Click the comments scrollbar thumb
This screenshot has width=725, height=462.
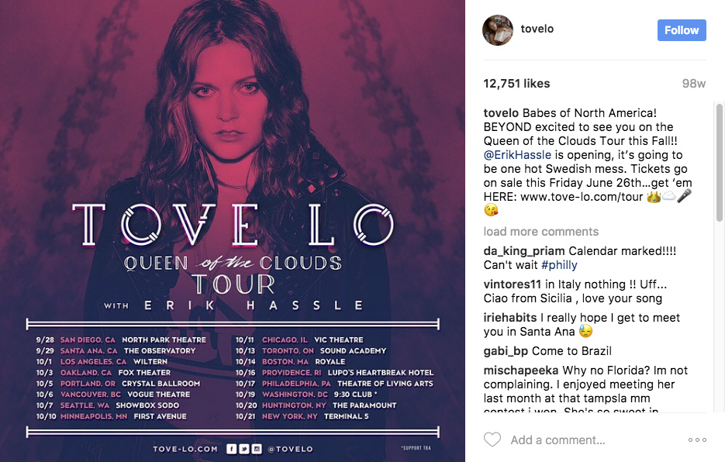pos(720,162)
